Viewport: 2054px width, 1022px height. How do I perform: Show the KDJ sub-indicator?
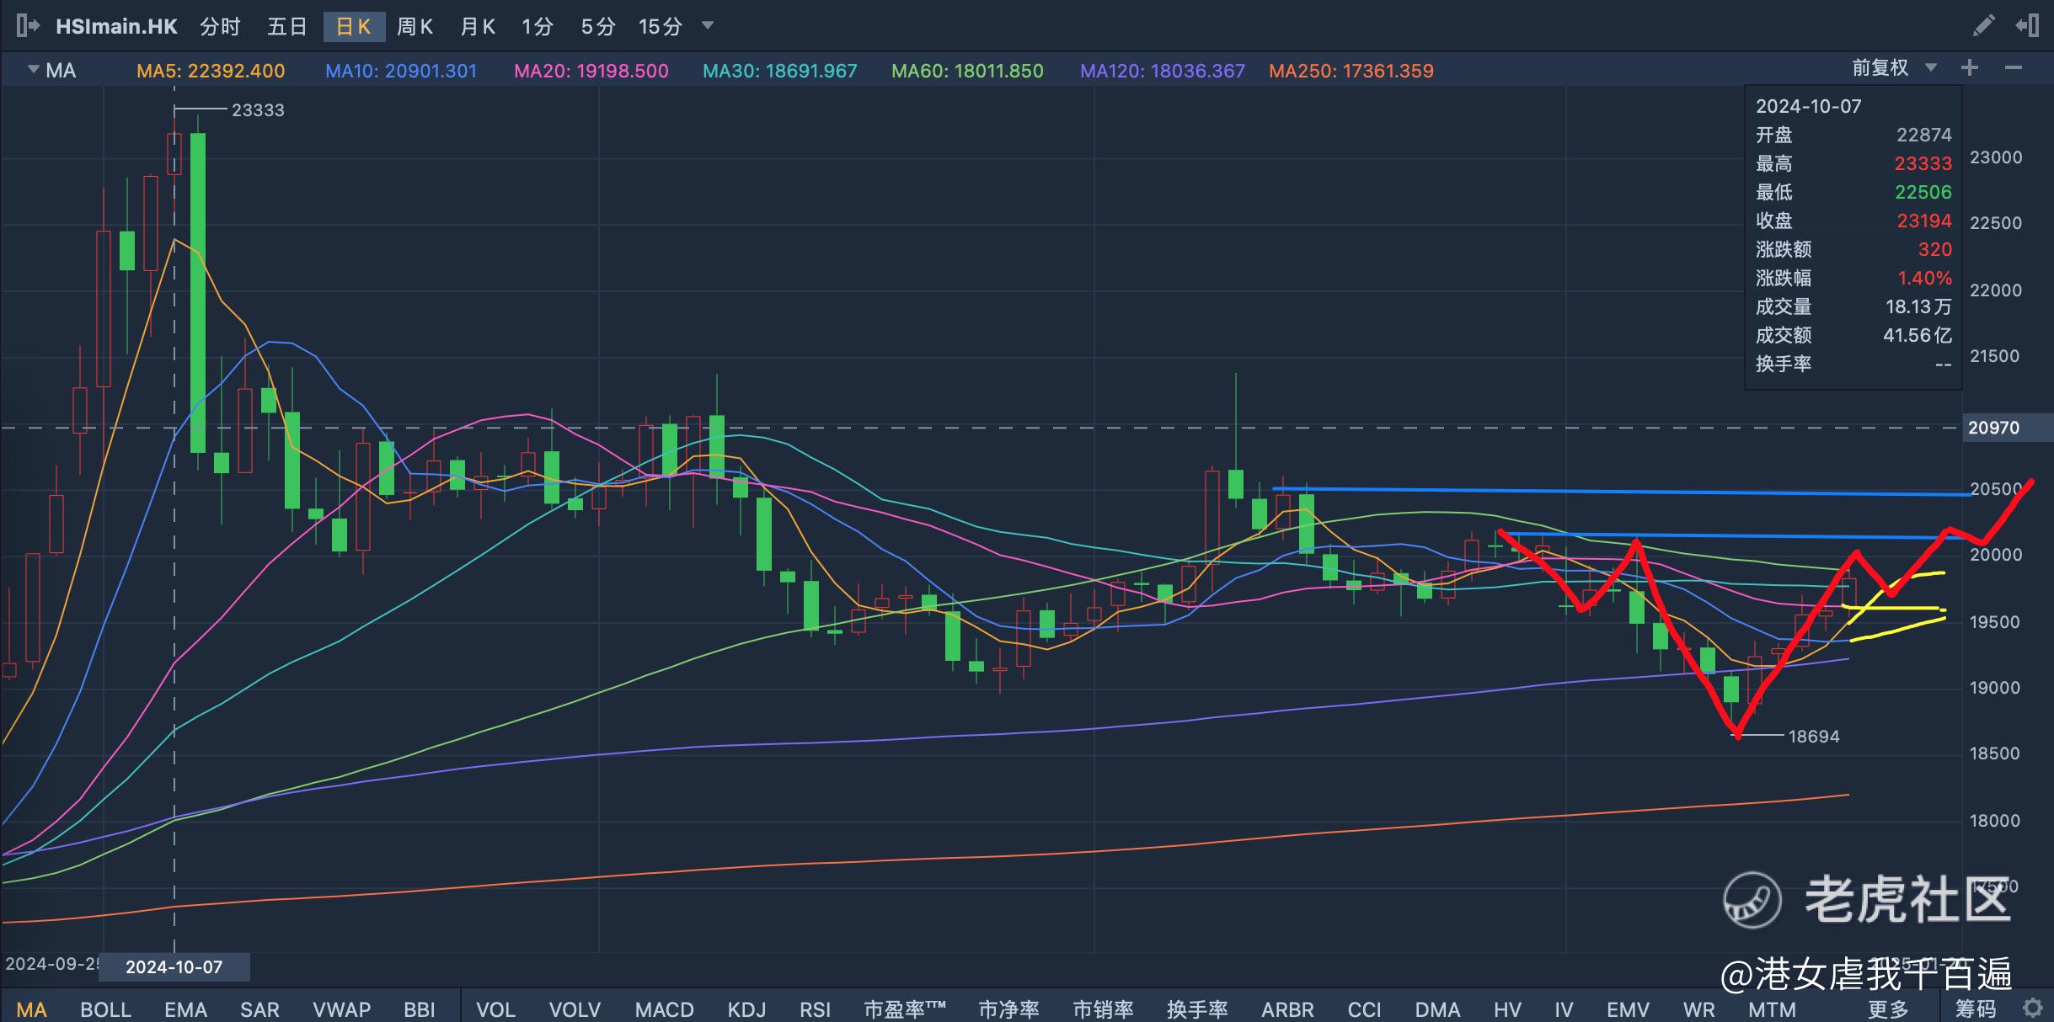point(746,1009)
